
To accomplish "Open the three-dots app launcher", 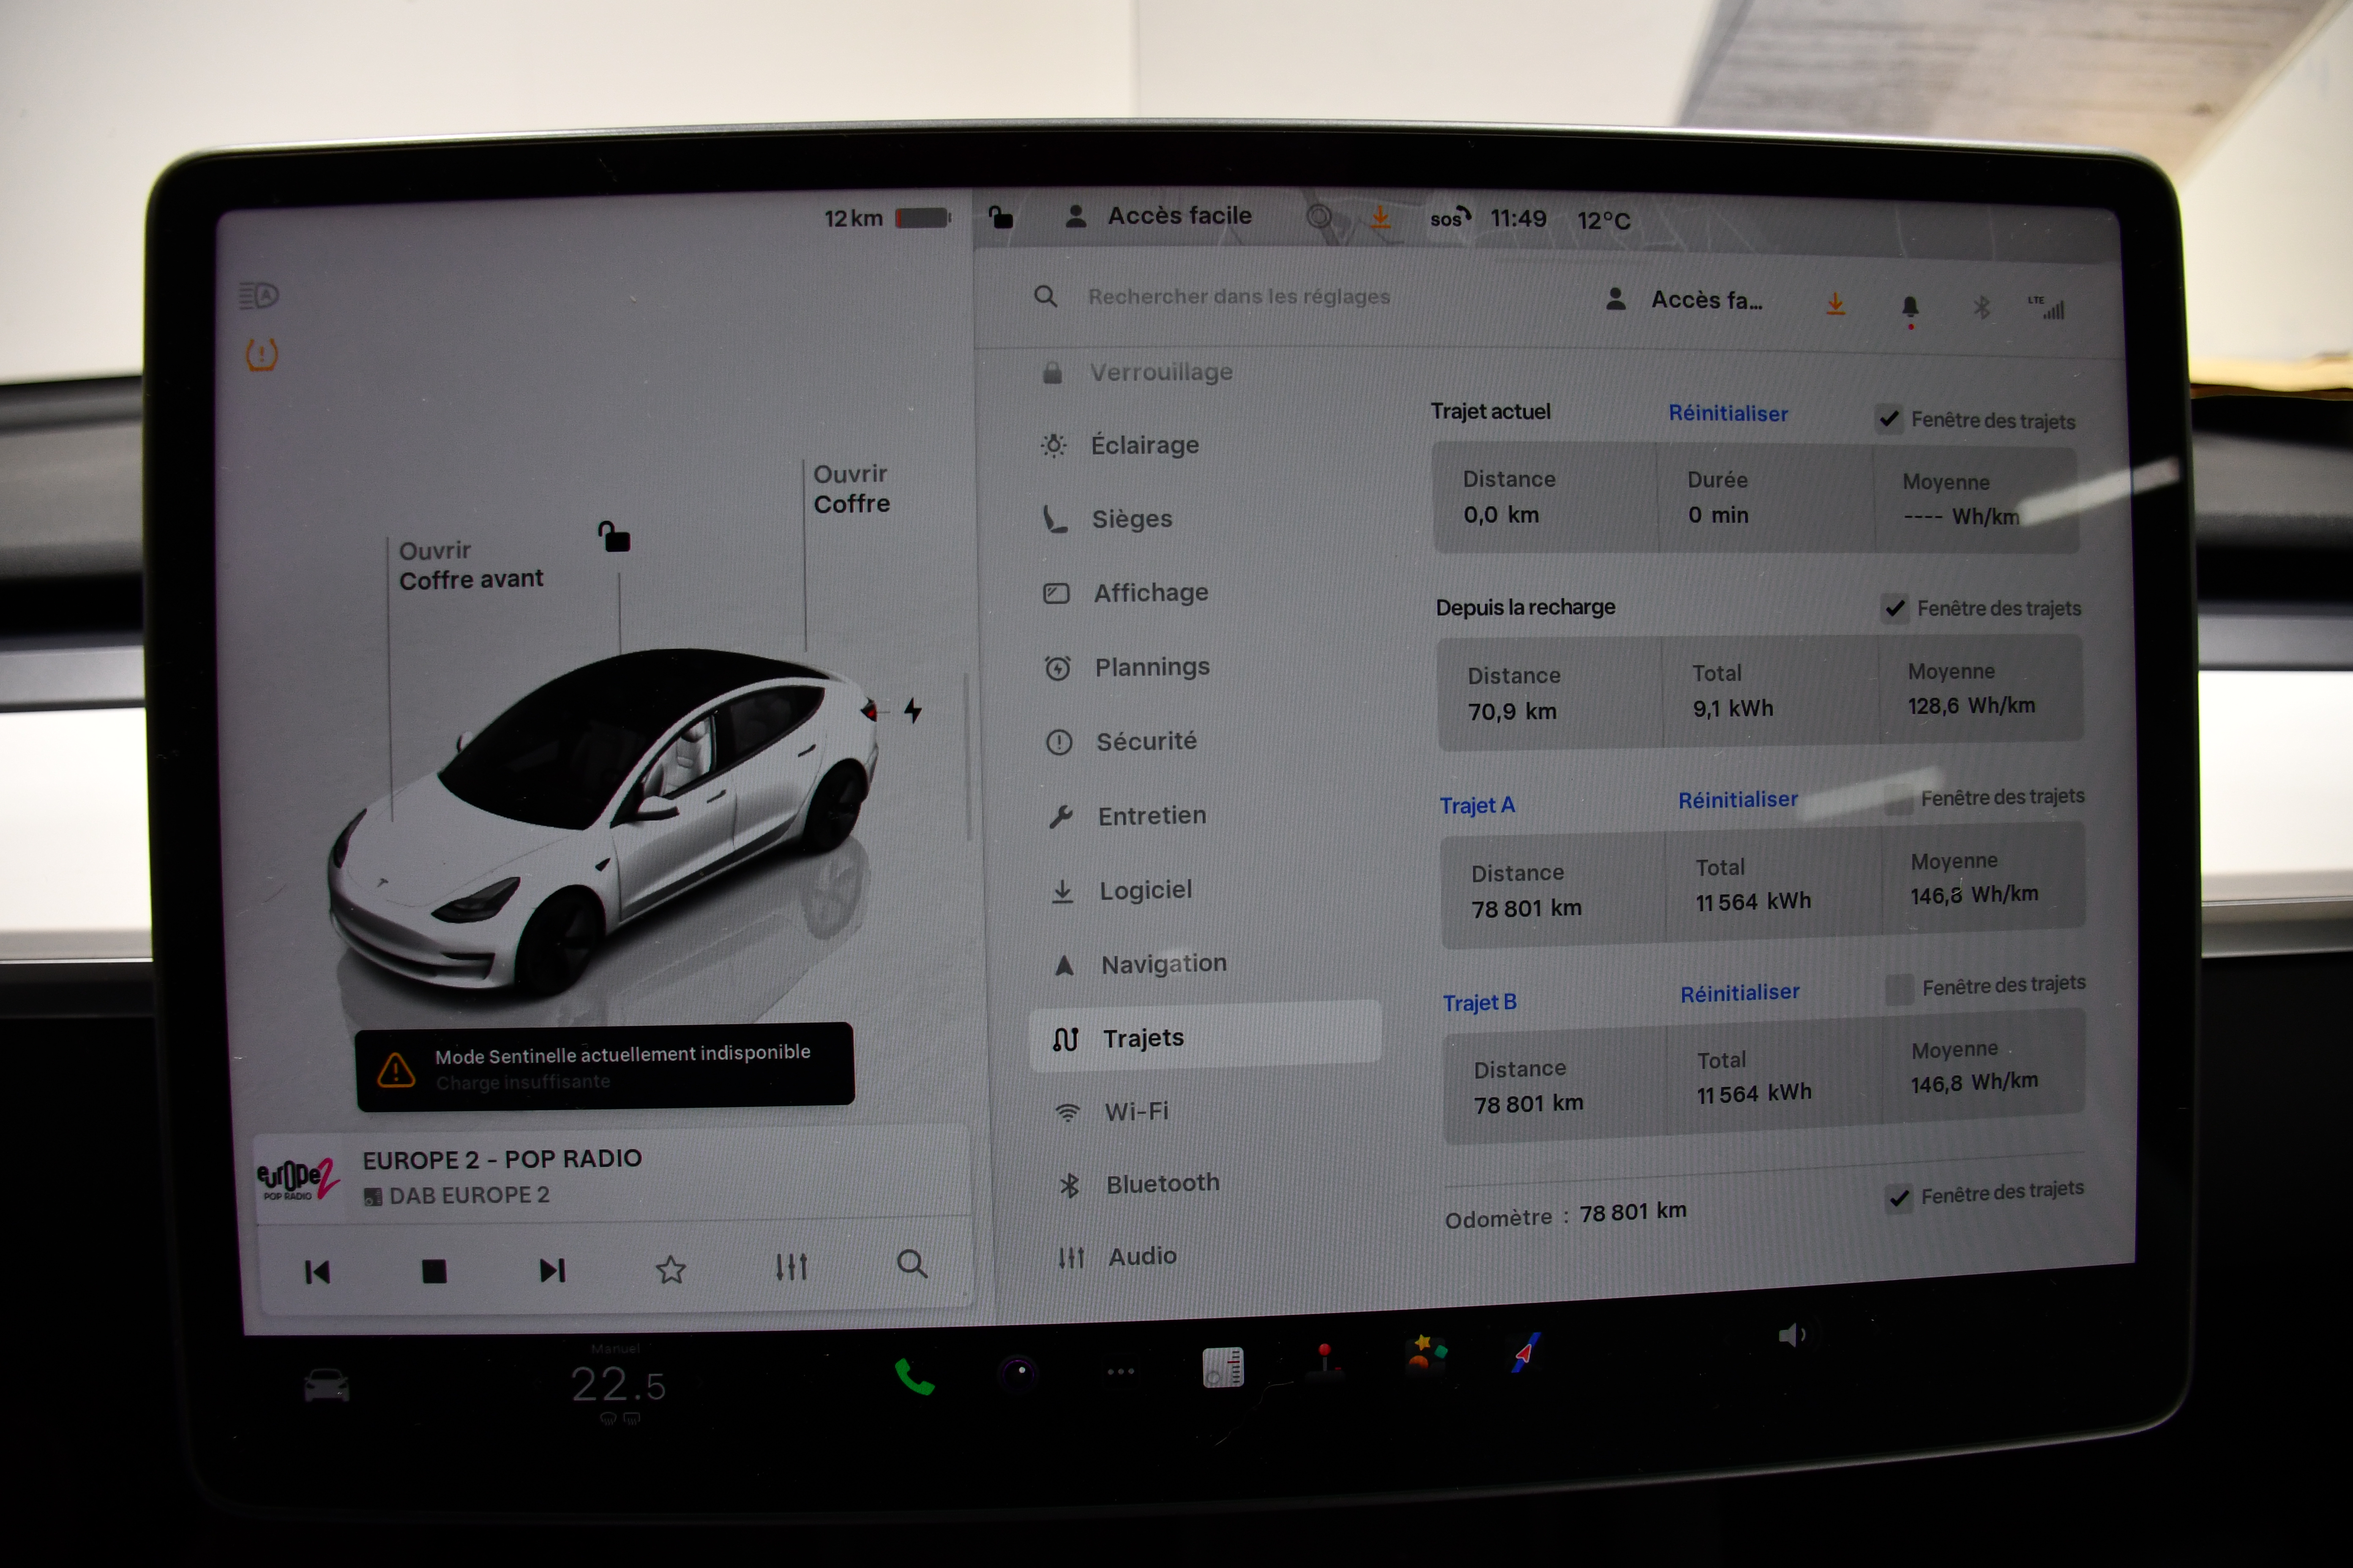I will 1120,1371.
